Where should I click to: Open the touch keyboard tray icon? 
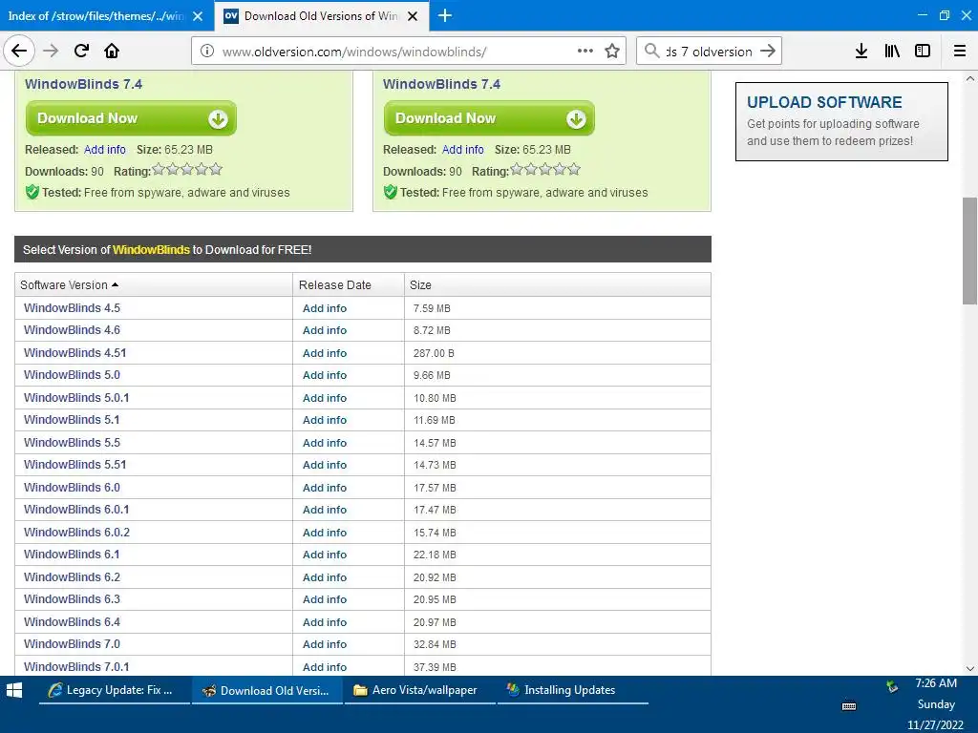coord(849,706)
